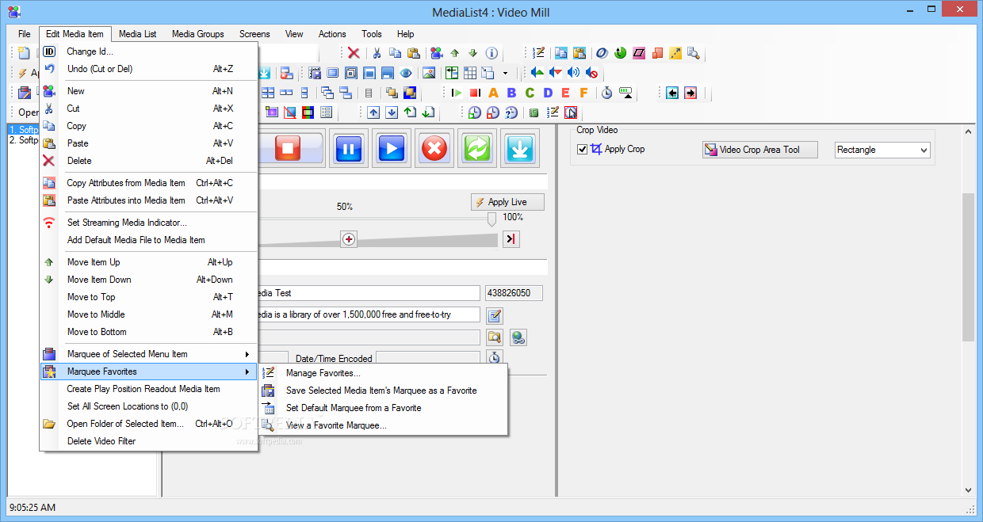Select Copy Attributes from Media Item
983x522 pixels.
coord(148,183)
